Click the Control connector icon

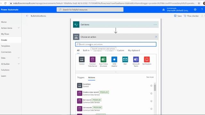click(x=82, y=59)
